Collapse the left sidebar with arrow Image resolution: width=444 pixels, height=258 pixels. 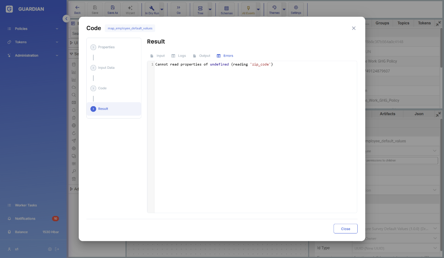66,19
